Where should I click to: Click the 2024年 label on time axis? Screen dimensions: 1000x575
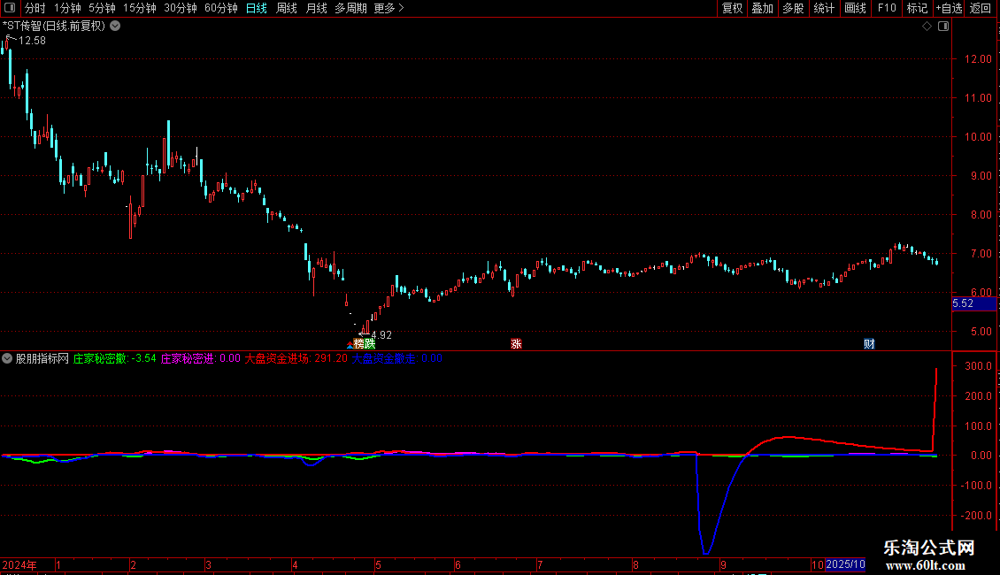(19, 565)
